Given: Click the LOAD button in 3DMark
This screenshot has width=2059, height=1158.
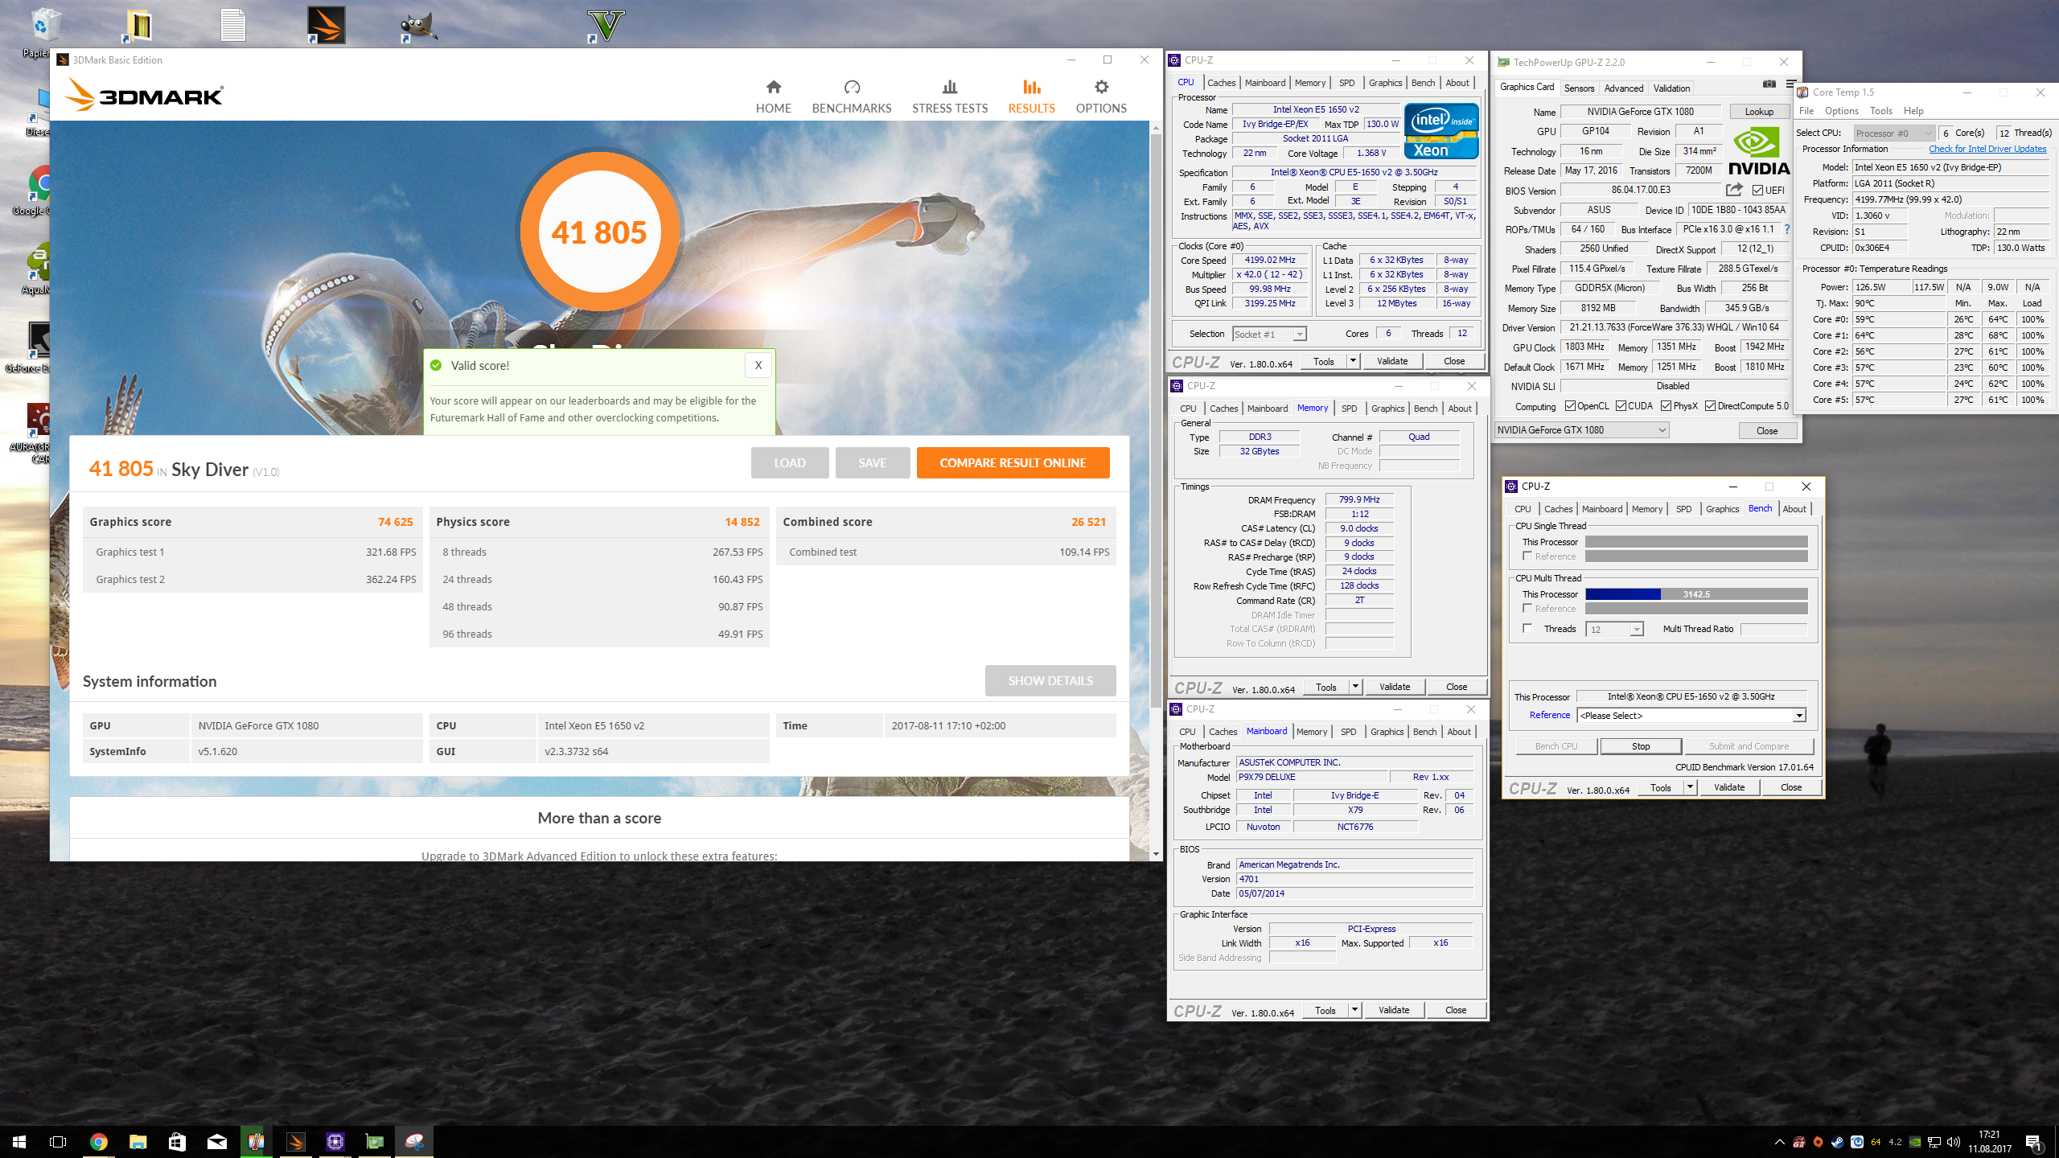Looking at the screenshot, I should coord(789,463).
